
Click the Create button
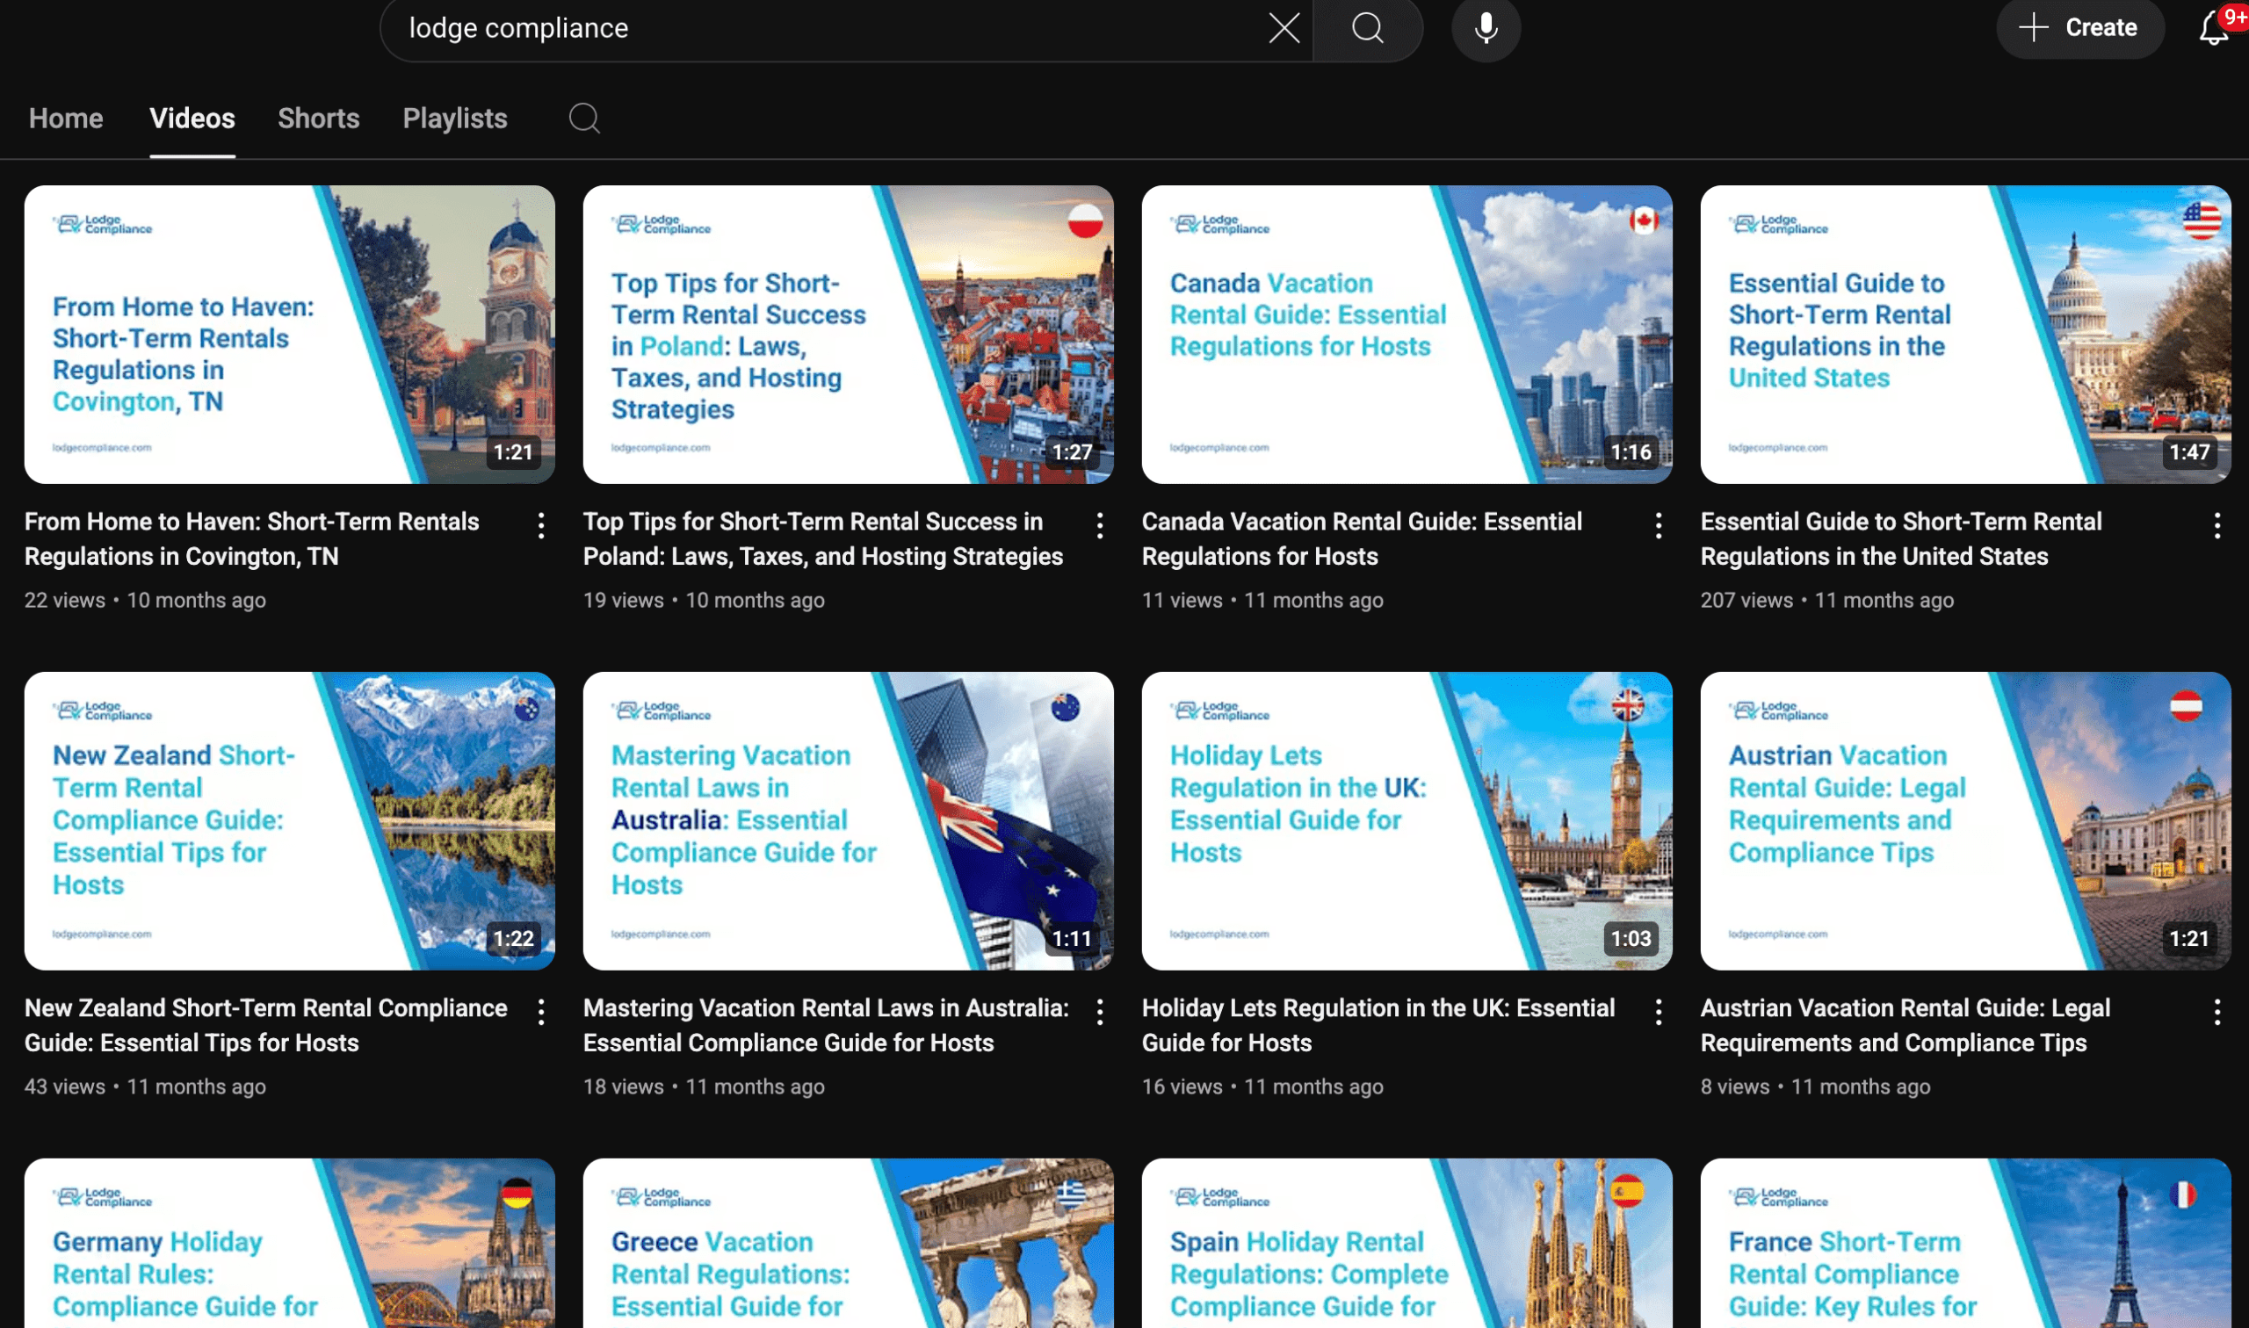click(x=2079, y=29)
